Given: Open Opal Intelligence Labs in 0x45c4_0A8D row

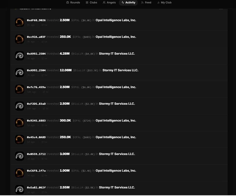Looking at the screenshot, I should click(x=116, y=137).
